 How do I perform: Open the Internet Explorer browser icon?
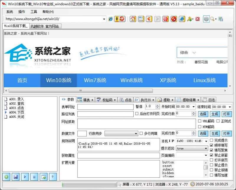coord(181,19)
